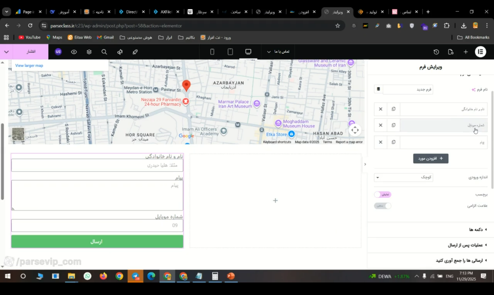Image resolution: width=494 pixels, height=295 pixels.
Task: Open the نام و نام خانوادگی field item settings
Action: click(444, 109)
